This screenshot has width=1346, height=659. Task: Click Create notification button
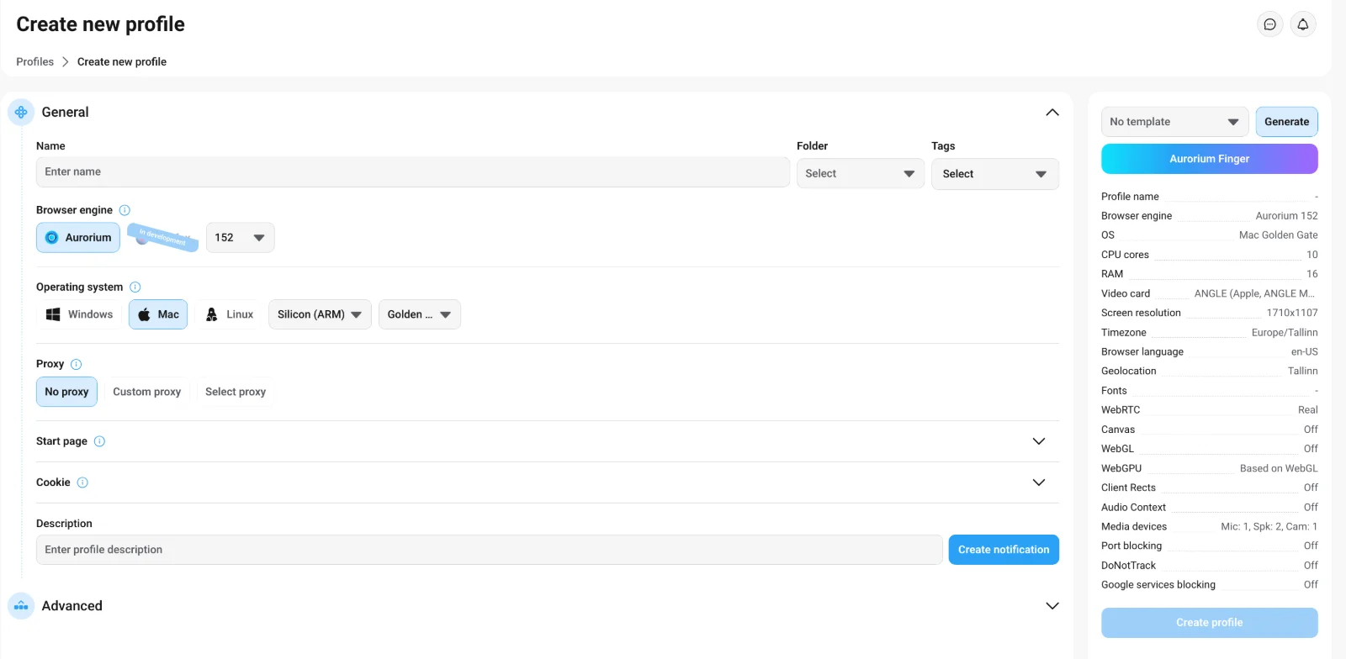(1004, 550)
